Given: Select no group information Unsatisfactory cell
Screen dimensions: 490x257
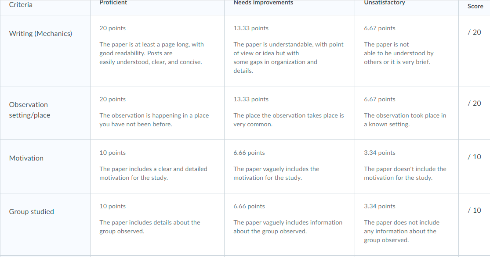Looking at the screenshot, I should tap(407, 225).
